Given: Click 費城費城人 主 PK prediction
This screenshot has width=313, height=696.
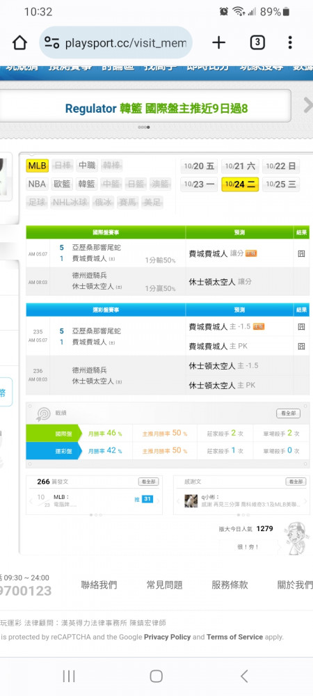Looking at the screenshot, I should click(x=218, y=346).
